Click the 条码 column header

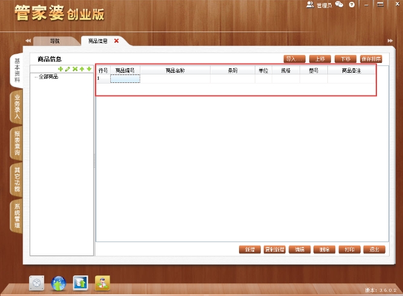tap(232, 70)
